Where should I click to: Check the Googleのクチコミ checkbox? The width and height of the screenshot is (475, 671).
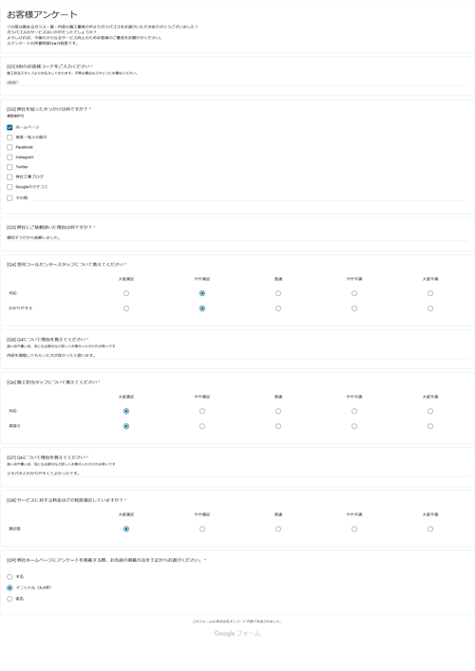tap(9, 187)
